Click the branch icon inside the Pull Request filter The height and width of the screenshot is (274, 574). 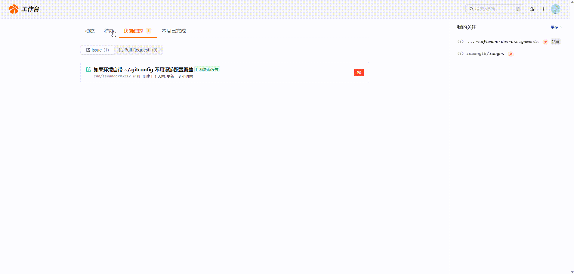tap(120, 50)
